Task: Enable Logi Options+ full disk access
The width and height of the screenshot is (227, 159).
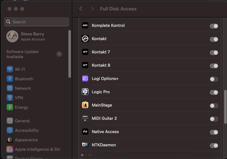Action: pyautogui.click(x=214, y=79)
